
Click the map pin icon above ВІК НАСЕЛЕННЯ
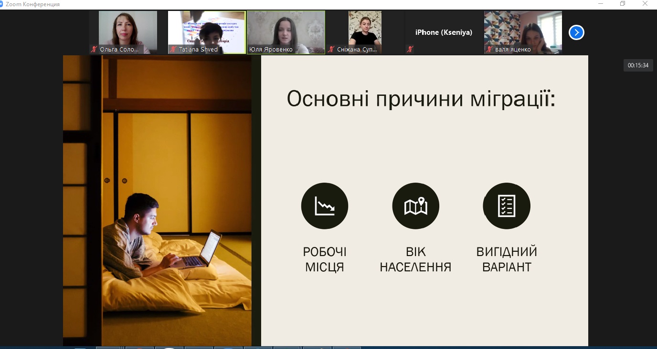[x=415, y=206]
